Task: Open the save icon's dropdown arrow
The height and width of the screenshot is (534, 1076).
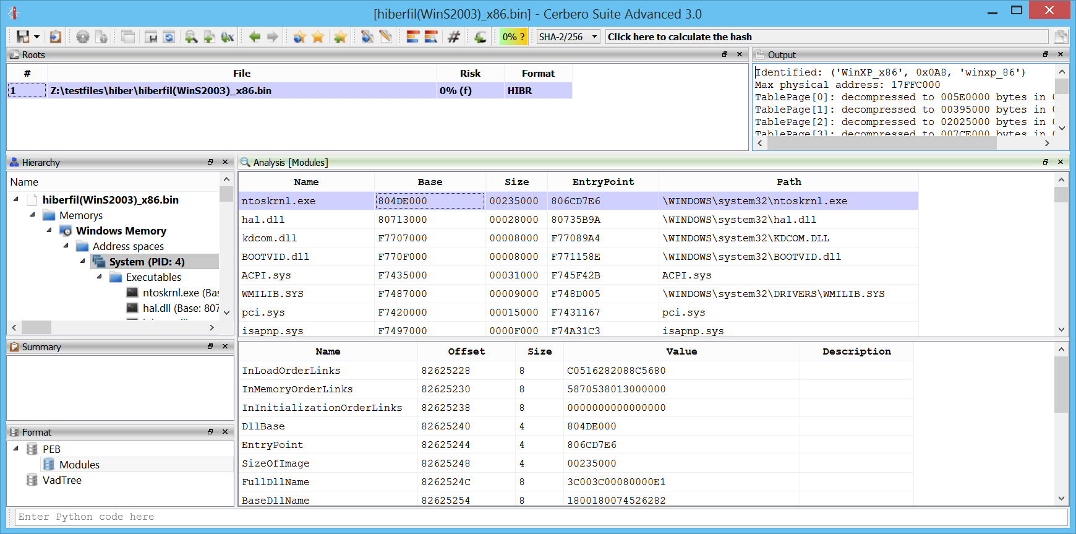Action: pos(37,37)
